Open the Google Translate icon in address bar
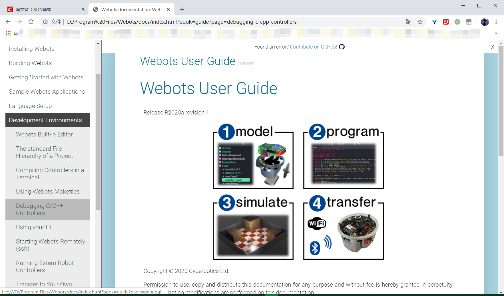The width and height of the screenshot is (504, 296). click(x=409, y=22)
